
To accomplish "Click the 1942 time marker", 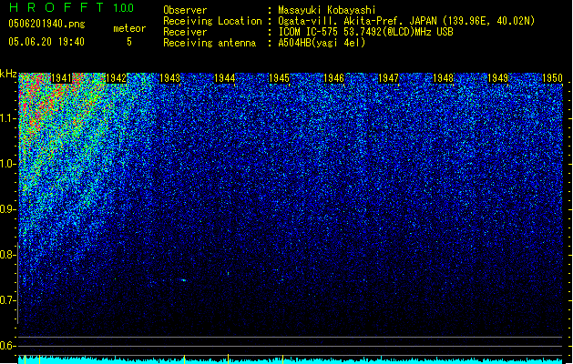I will click(x=116, y=78).
